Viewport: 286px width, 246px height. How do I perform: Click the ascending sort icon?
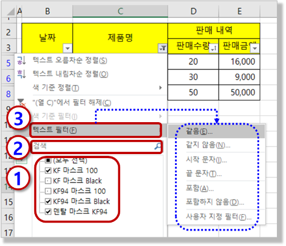pyautogui.click(x=22, y=61)
